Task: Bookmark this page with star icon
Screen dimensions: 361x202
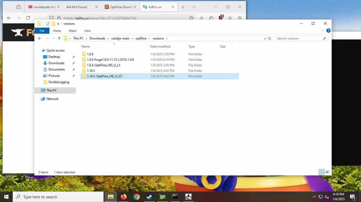Action: click(191, 18)
